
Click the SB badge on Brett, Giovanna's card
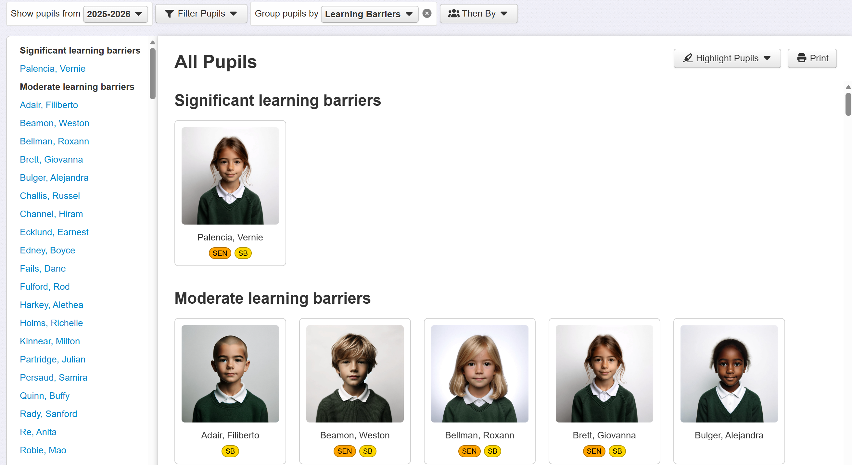[617, 451]
